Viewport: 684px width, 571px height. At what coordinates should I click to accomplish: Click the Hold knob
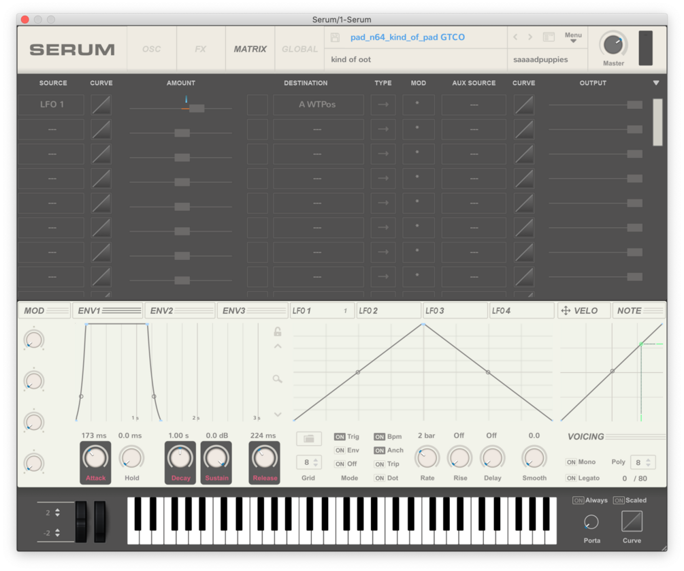[x=131, y=457]
